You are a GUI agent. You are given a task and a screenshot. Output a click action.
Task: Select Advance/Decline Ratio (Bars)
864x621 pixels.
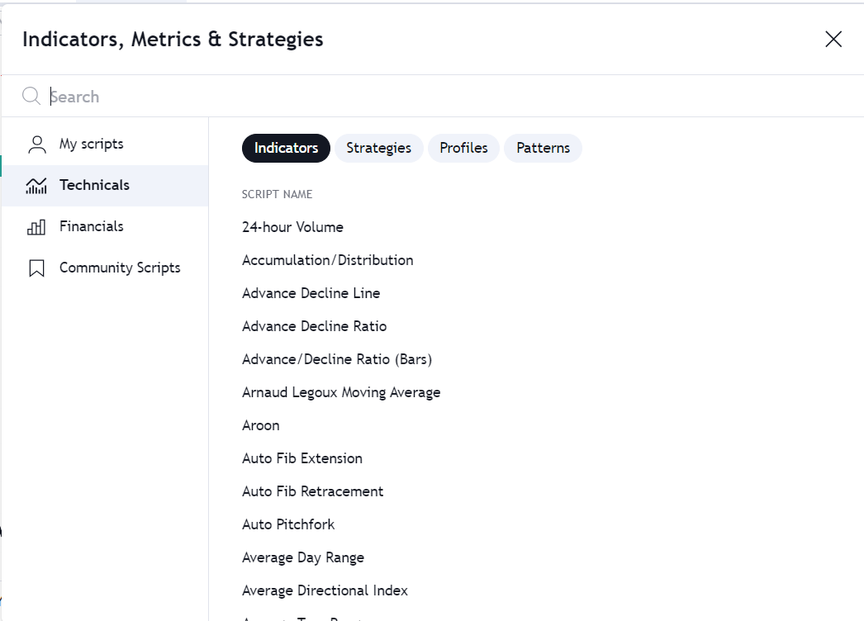pos(337,358)
